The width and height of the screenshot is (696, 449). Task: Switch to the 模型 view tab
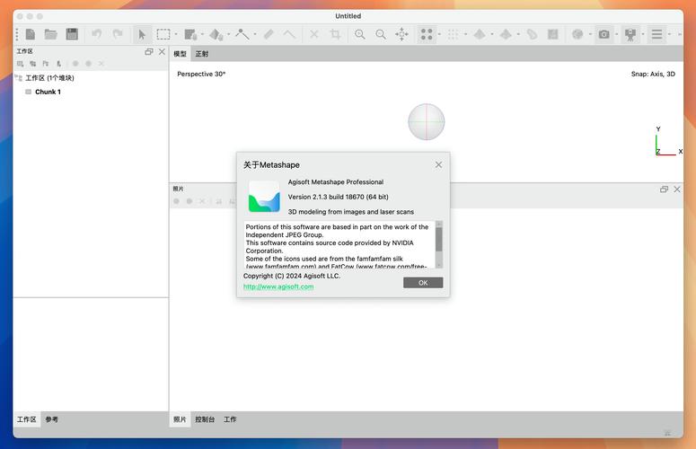point(180,54)
